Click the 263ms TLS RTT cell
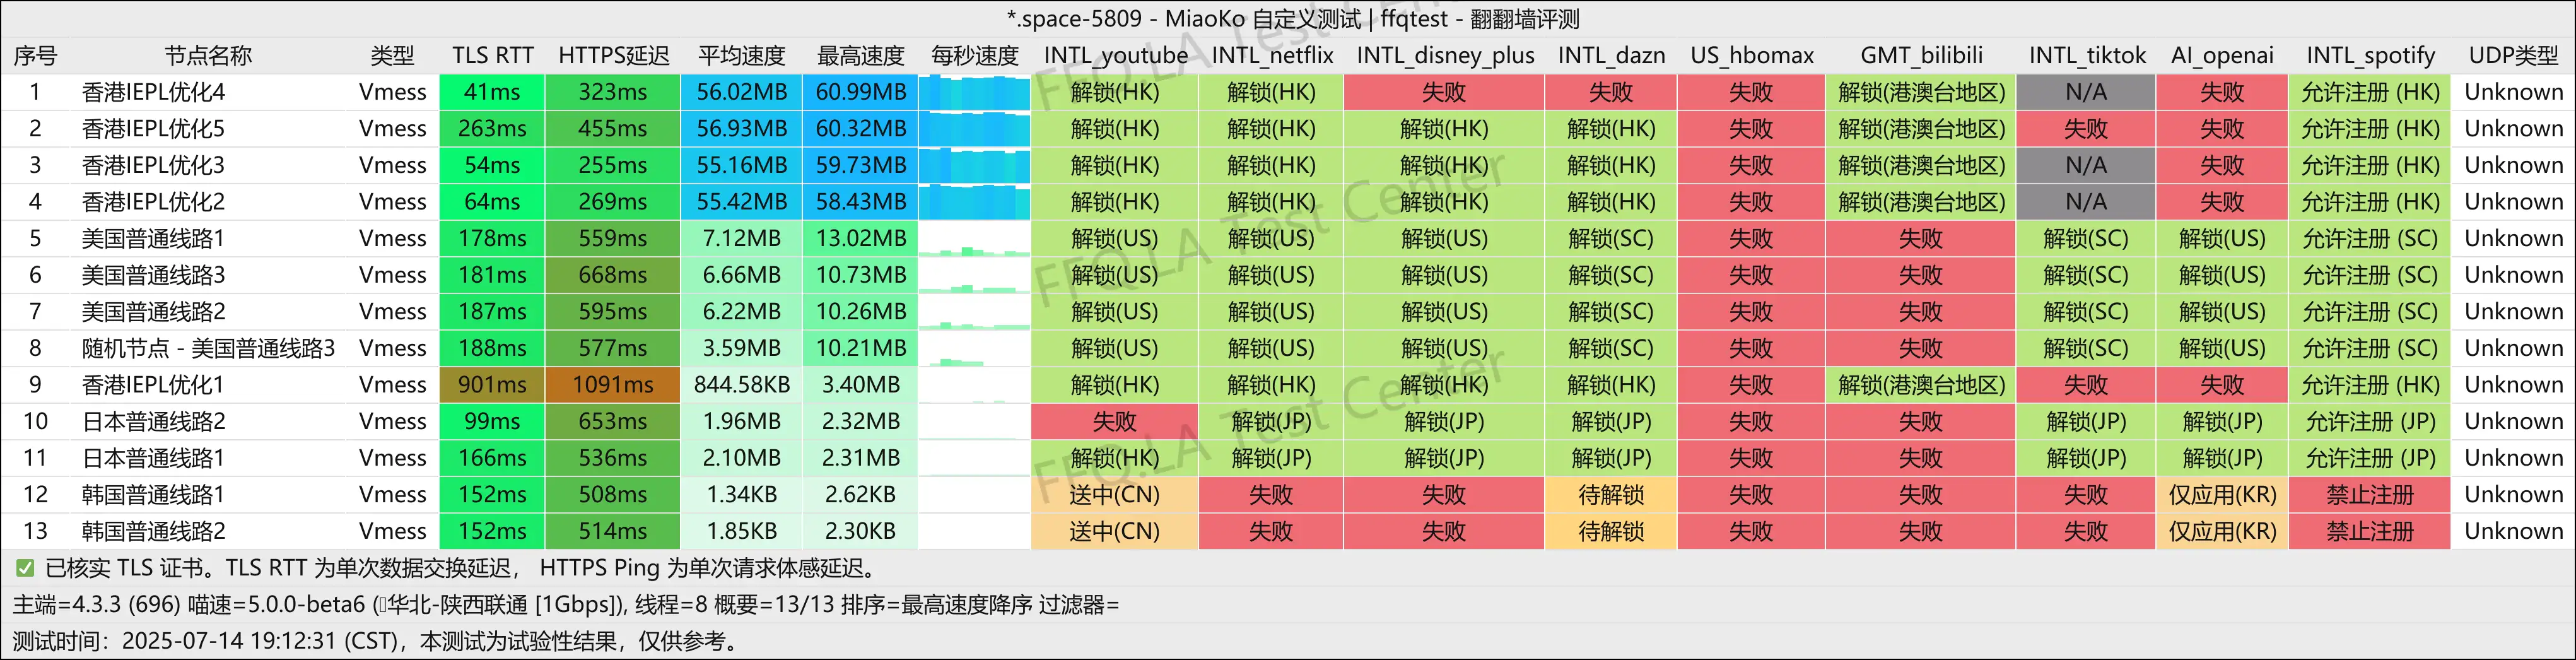Viewport: 2576px width, 660px height. 492,129
